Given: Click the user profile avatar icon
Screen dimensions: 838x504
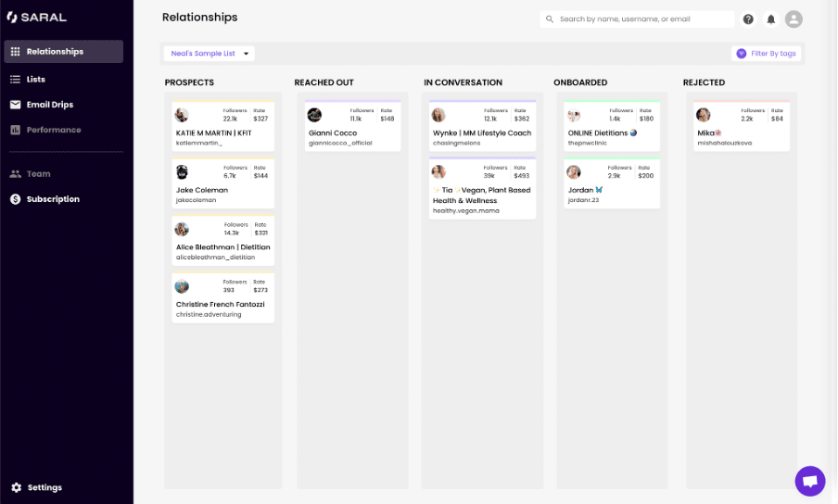Looking at the screenshot, I should point(794,19).
